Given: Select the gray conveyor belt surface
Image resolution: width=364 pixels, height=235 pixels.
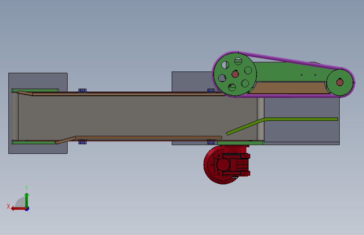Looking at the screenshot, I should (137, 116).
